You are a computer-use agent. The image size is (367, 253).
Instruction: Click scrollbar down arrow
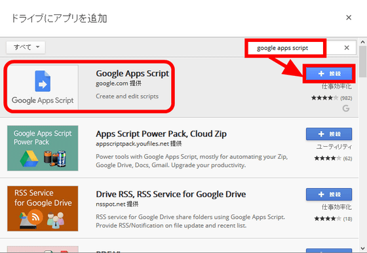pyautogui.click(x=363, y=248)
